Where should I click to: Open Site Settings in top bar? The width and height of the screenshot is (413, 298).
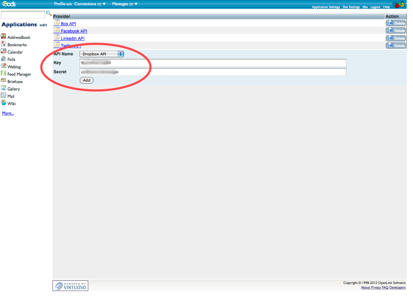pyautogui.click(x=351, y=7)
